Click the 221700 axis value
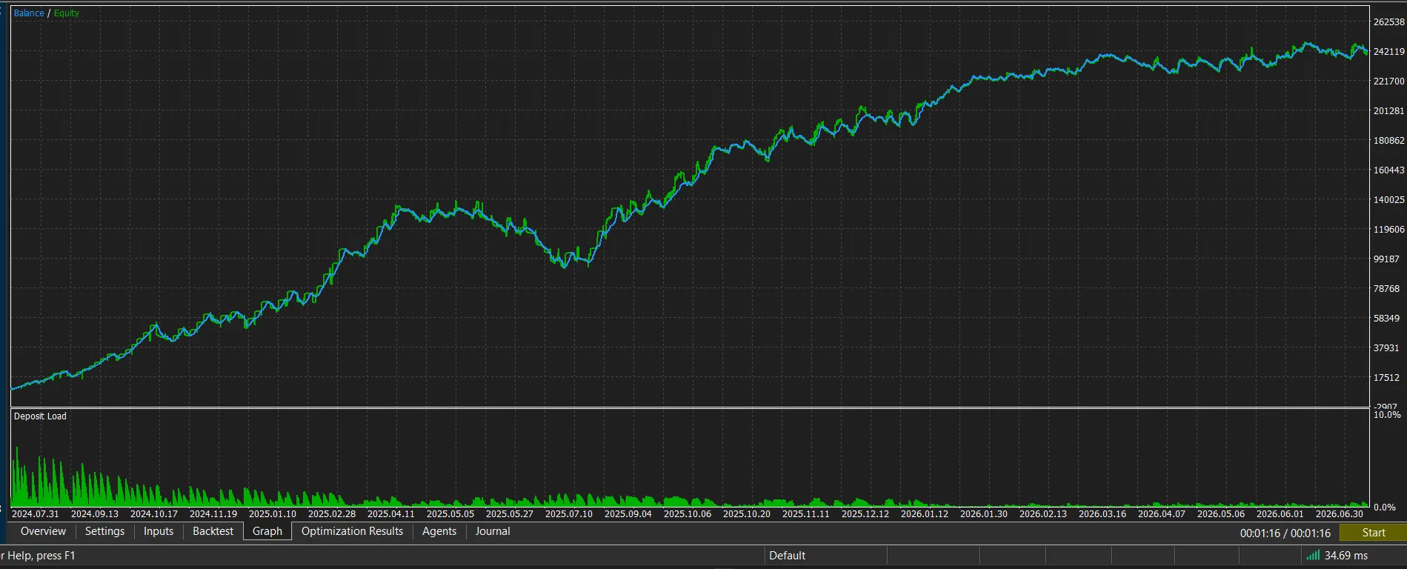The height and width of the screenshot is (569, 1407). 1389,81
